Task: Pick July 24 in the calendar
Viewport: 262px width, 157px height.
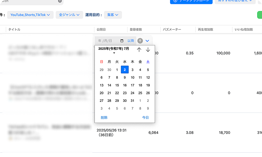Action: (x=132, y=93)
